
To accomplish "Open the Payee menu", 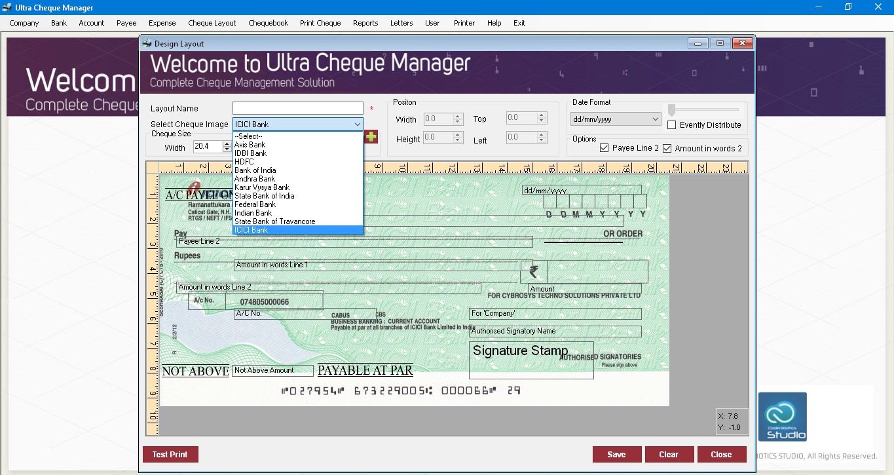I will click(126, 23).
